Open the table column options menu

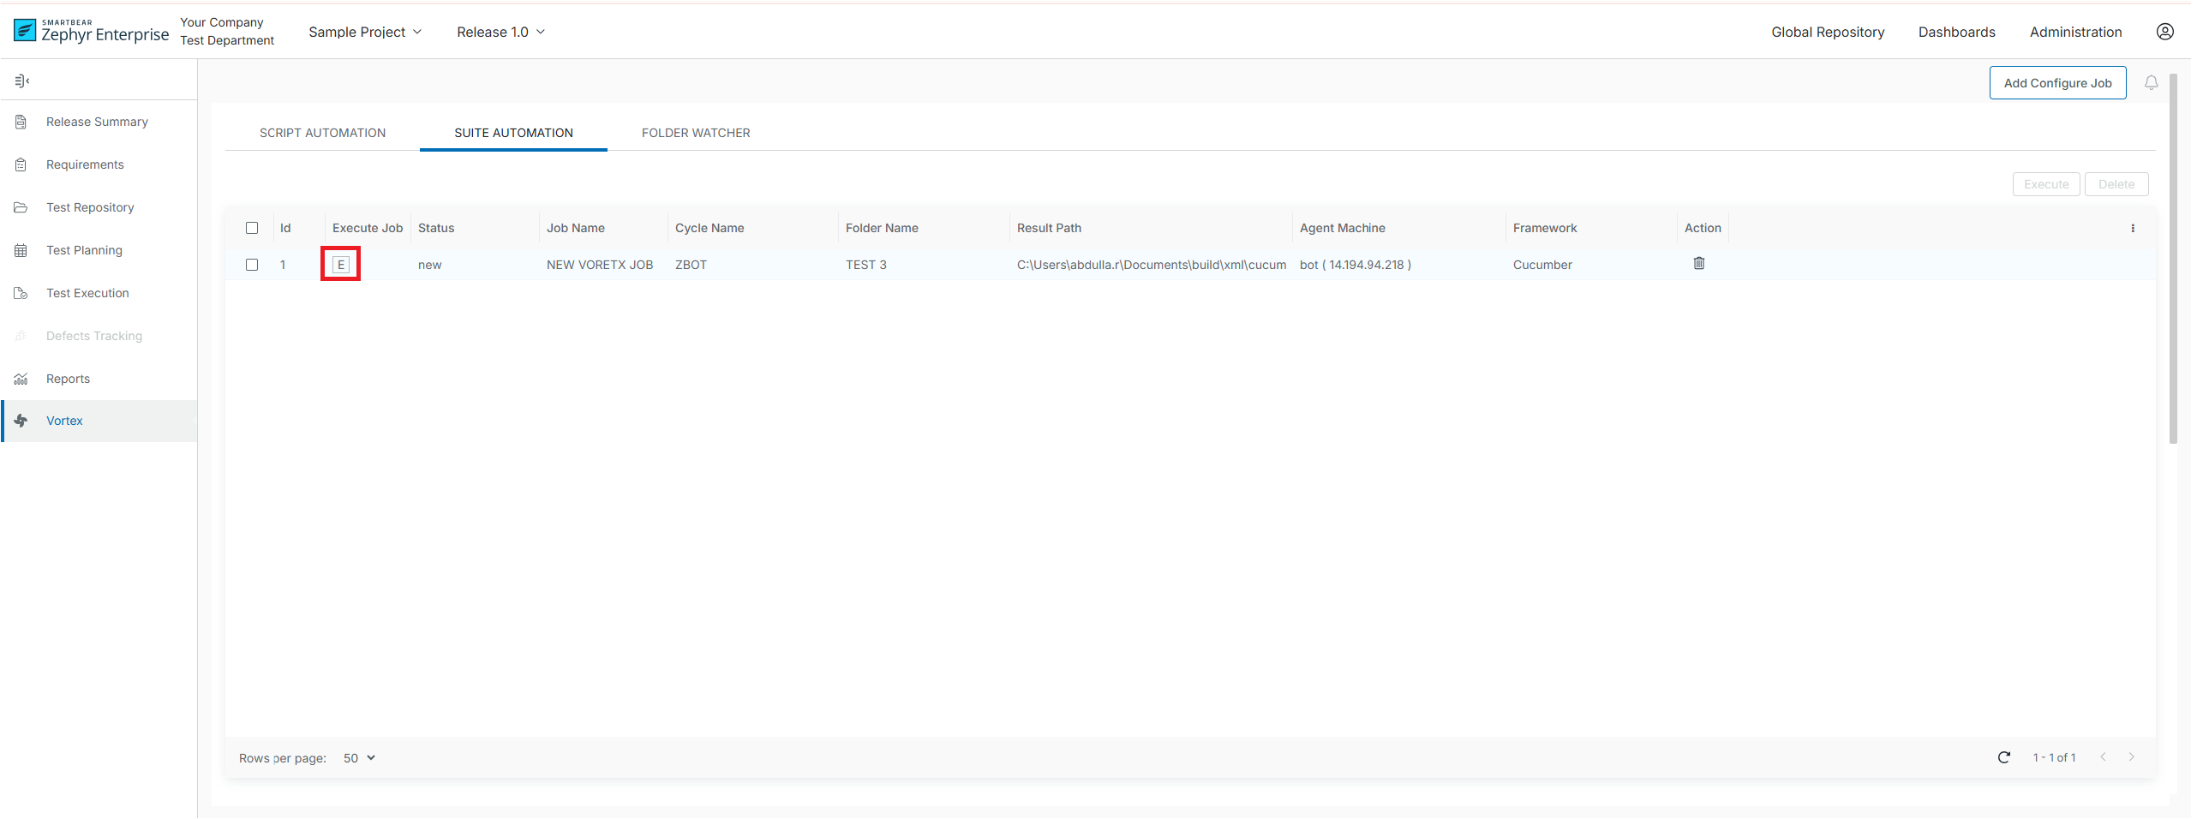2132,228
